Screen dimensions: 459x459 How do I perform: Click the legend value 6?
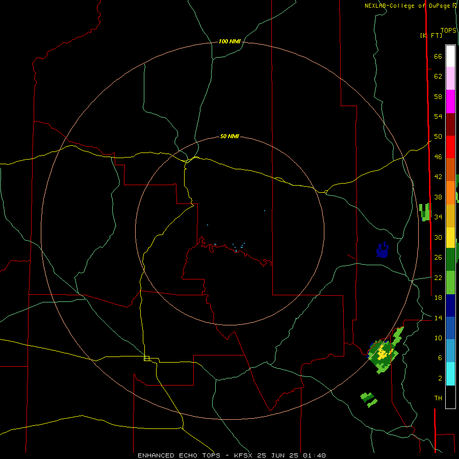[x=440, y=358]
